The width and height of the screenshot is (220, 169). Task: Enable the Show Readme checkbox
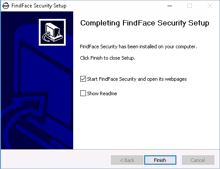83,93
